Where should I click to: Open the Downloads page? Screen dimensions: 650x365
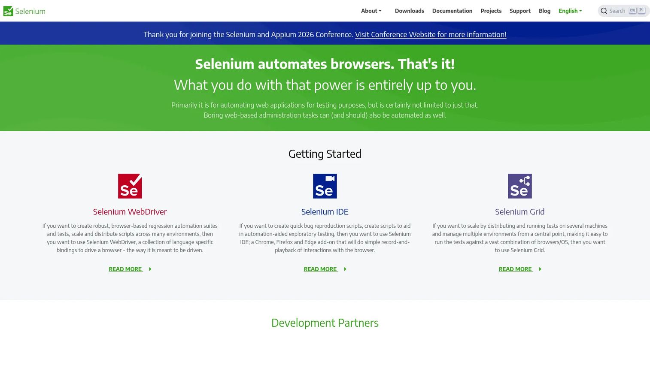(x=410, y=11)
